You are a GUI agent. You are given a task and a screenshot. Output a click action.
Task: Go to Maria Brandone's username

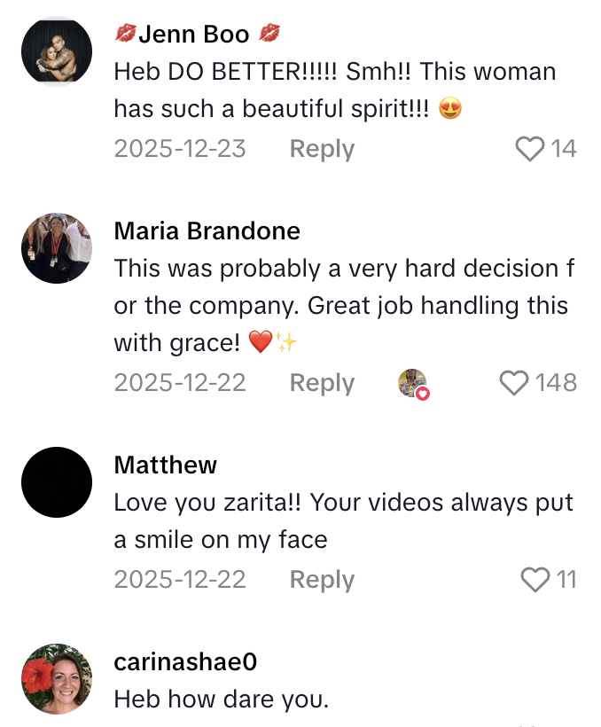coord(207,231)
